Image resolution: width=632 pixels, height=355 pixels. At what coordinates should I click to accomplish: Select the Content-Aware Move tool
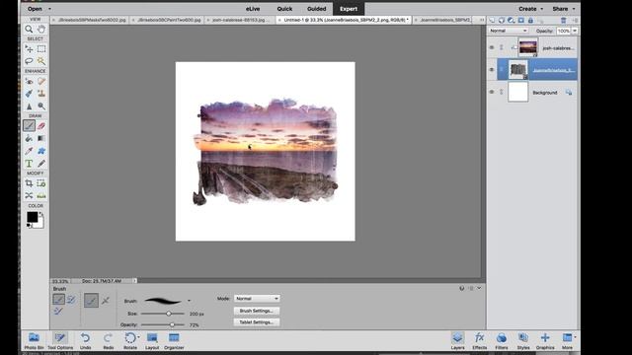tap(29, 195)
